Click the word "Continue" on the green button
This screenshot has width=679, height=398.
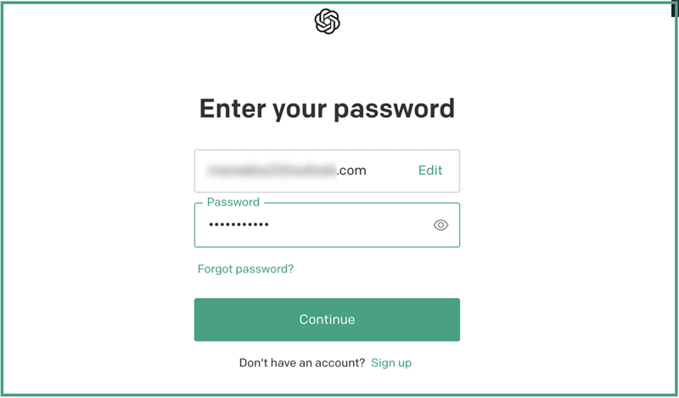[x=327, y=320]
